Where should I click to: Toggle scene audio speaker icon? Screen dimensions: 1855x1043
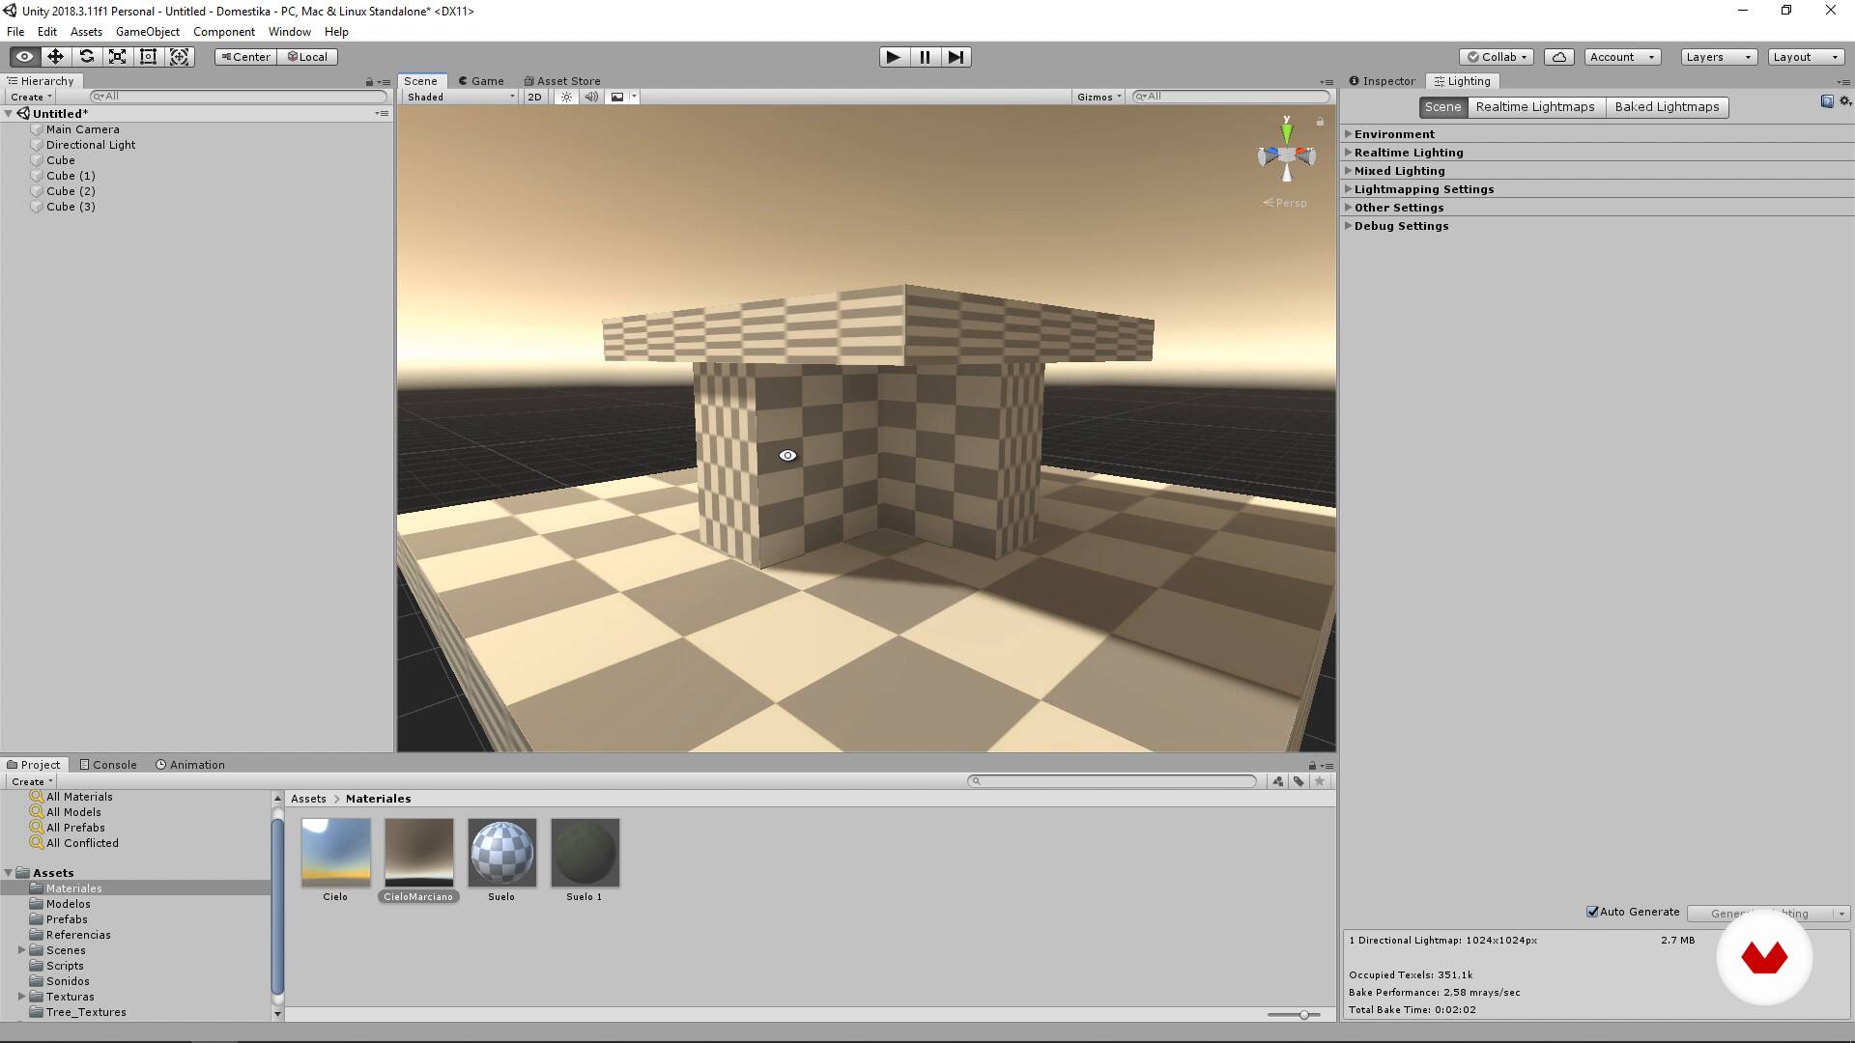click(591, 97)
